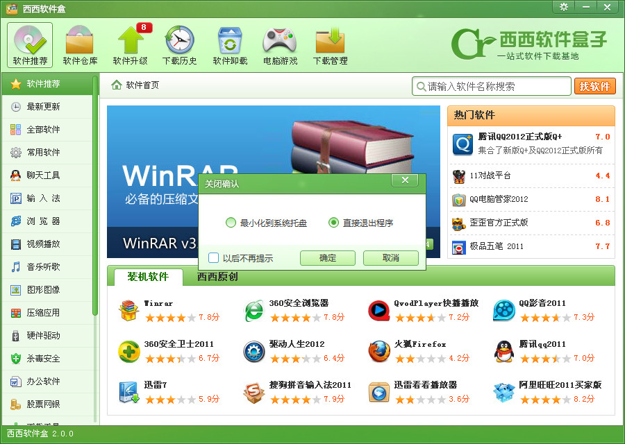This screenshot has height=444, width=625.
Task: Click the 腾讯QQ2012正式版Q+ icon
Action: tap(462, 144)
